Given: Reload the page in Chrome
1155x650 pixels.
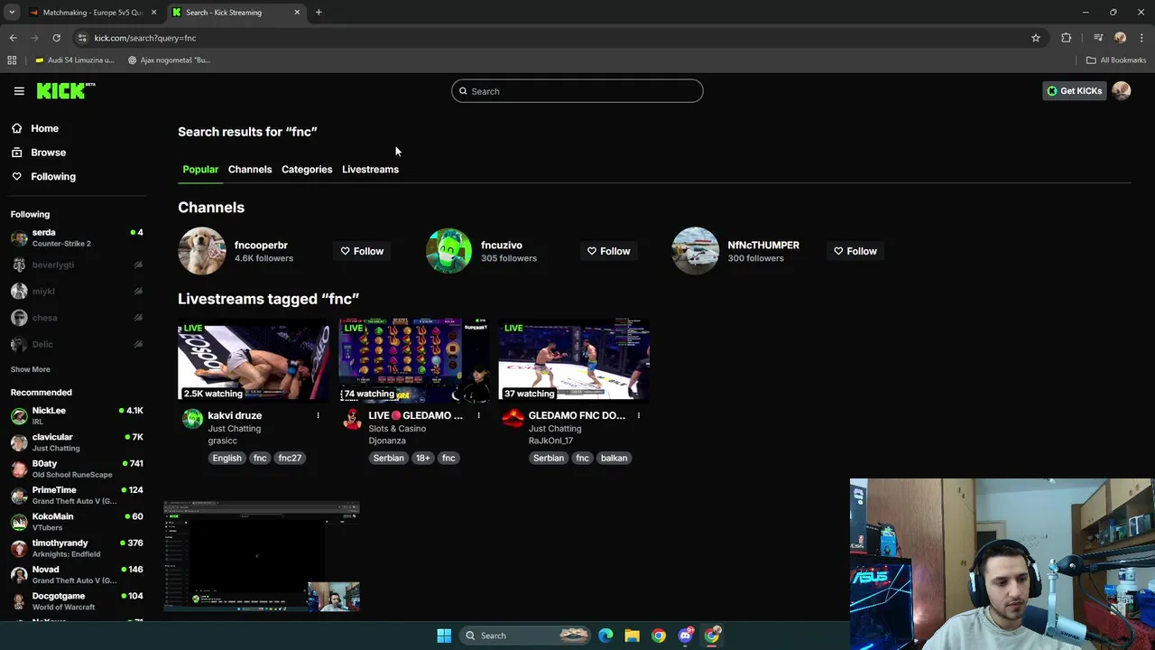Looking at the screenshot, I should (56, 38).
